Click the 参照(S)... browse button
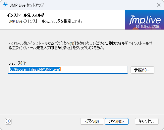Viewport: 164px width, 130px height. coord(142,70)
